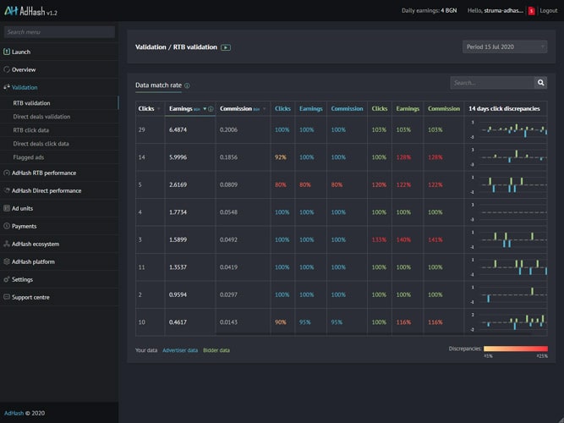Collapse the Validation sidebar section
The width and height of the screenshot is (564, 423).
[25, 87]
